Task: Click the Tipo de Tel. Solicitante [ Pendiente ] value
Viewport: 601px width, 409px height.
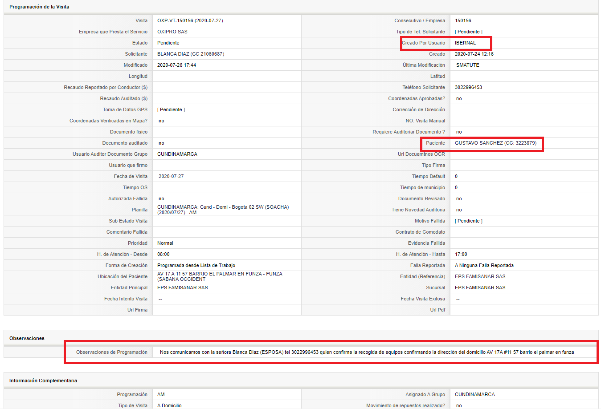Action: click(469, 32)
